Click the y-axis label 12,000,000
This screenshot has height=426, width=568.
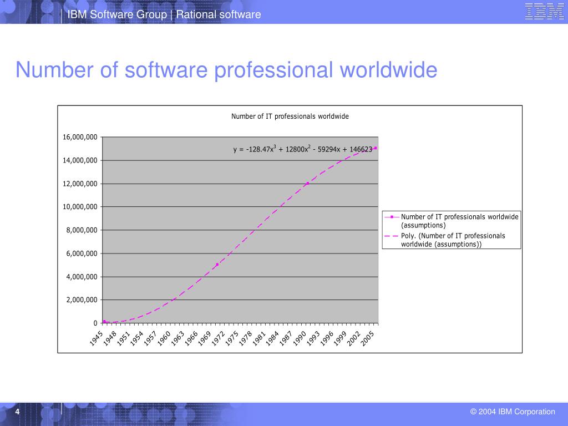coord(80,184)
